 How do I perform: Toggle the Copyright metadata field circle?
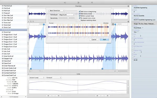click(x=133, y=18)
